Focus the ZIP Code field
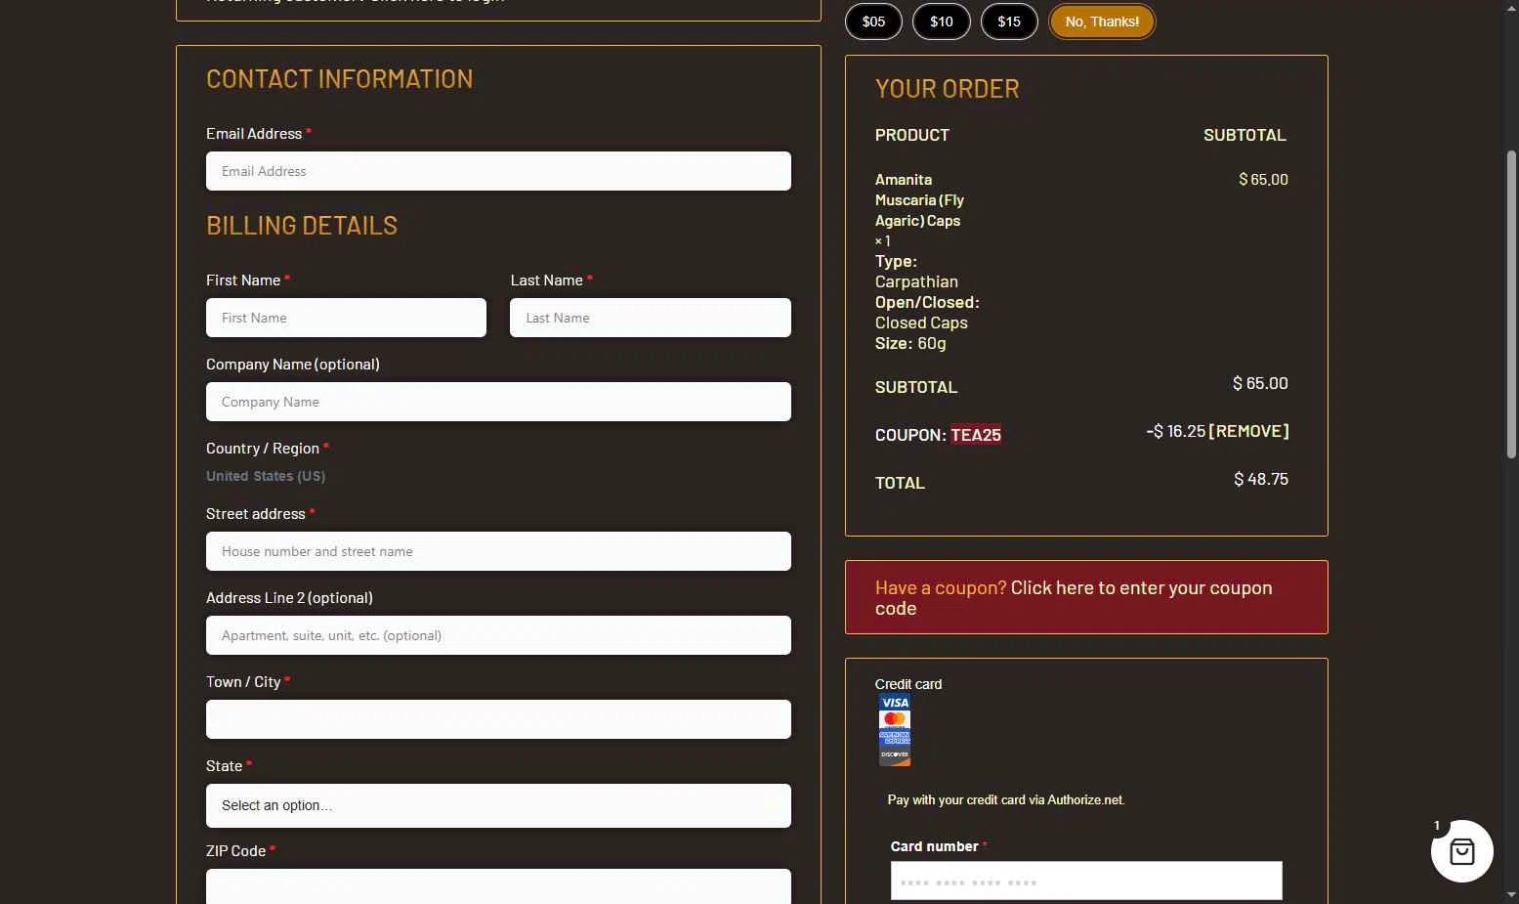The height and width of the screenshot is (904, 1519). tap(498, 886)
